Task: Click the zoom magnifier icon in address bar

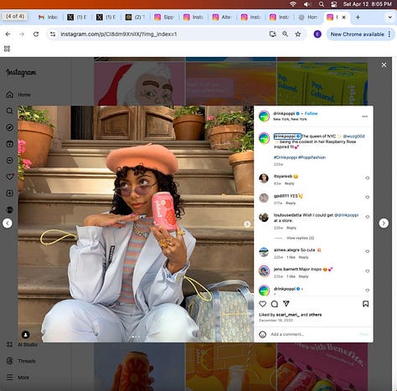Action: pyautogui.click(x=285, y=34)
